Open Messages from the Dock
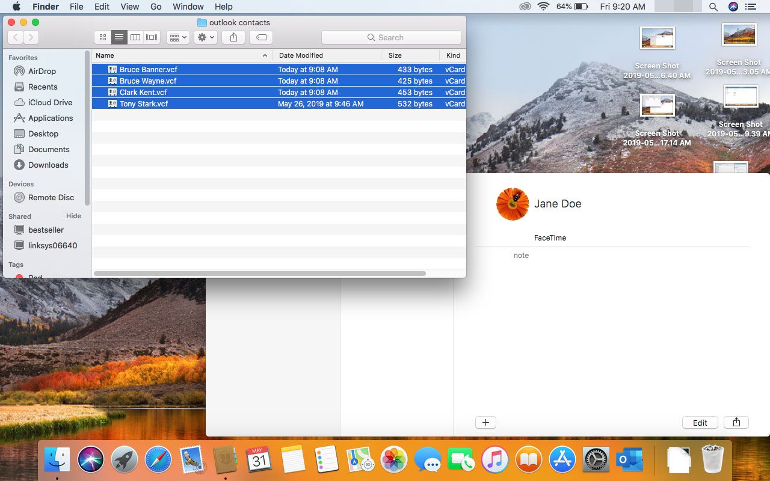770x481 pixels. [428, 461]
